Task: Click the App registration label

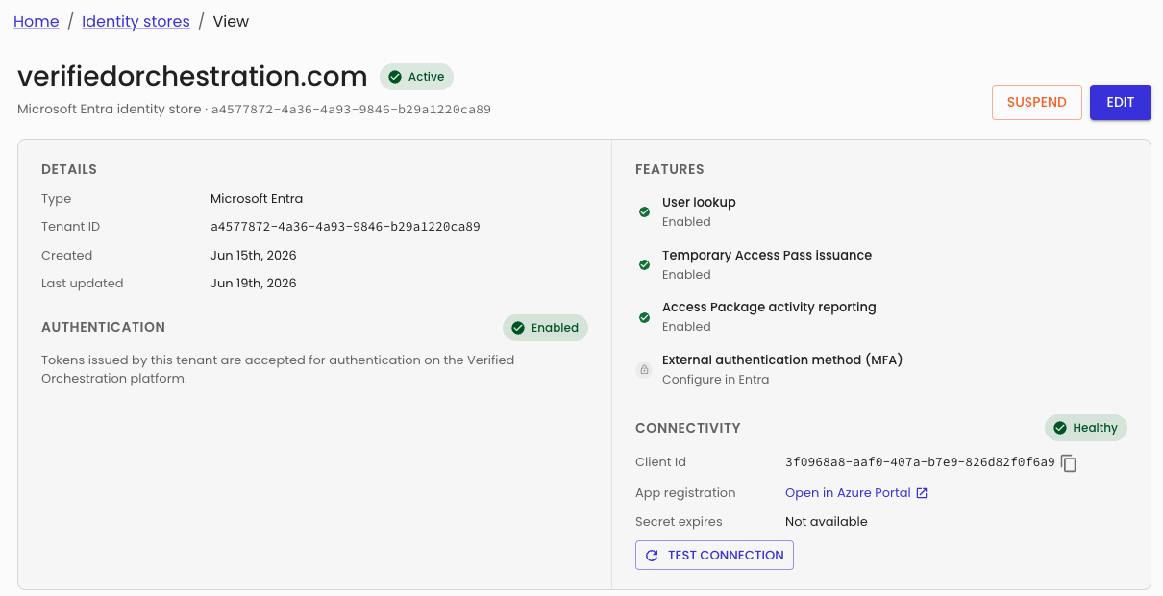Action: point(685,493)
